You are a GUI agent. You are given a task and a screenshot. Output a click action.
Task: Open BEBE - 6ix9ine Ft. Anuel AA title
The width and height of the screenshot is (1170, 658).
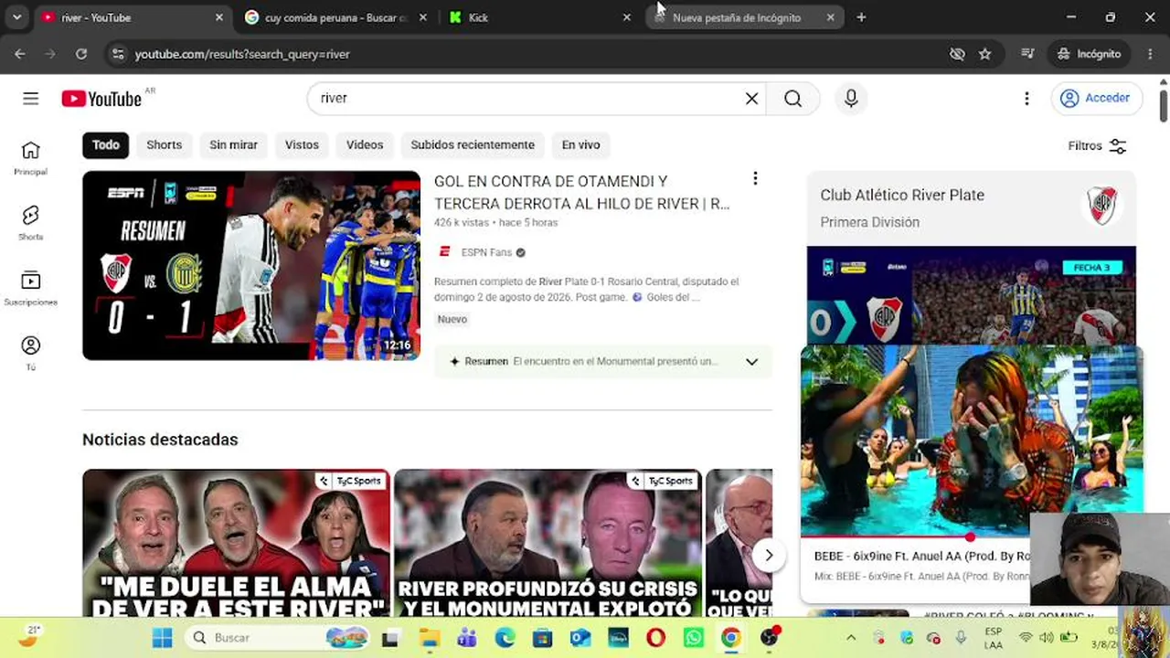coord(921,556)
